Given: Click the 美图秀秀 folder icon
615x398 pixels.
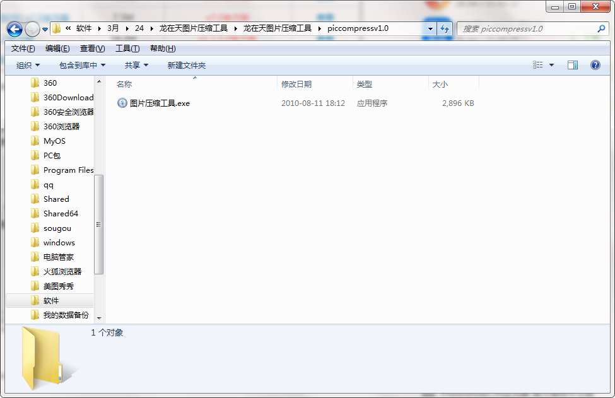Looking at the screenshot, I should click(x=35, y=286).
